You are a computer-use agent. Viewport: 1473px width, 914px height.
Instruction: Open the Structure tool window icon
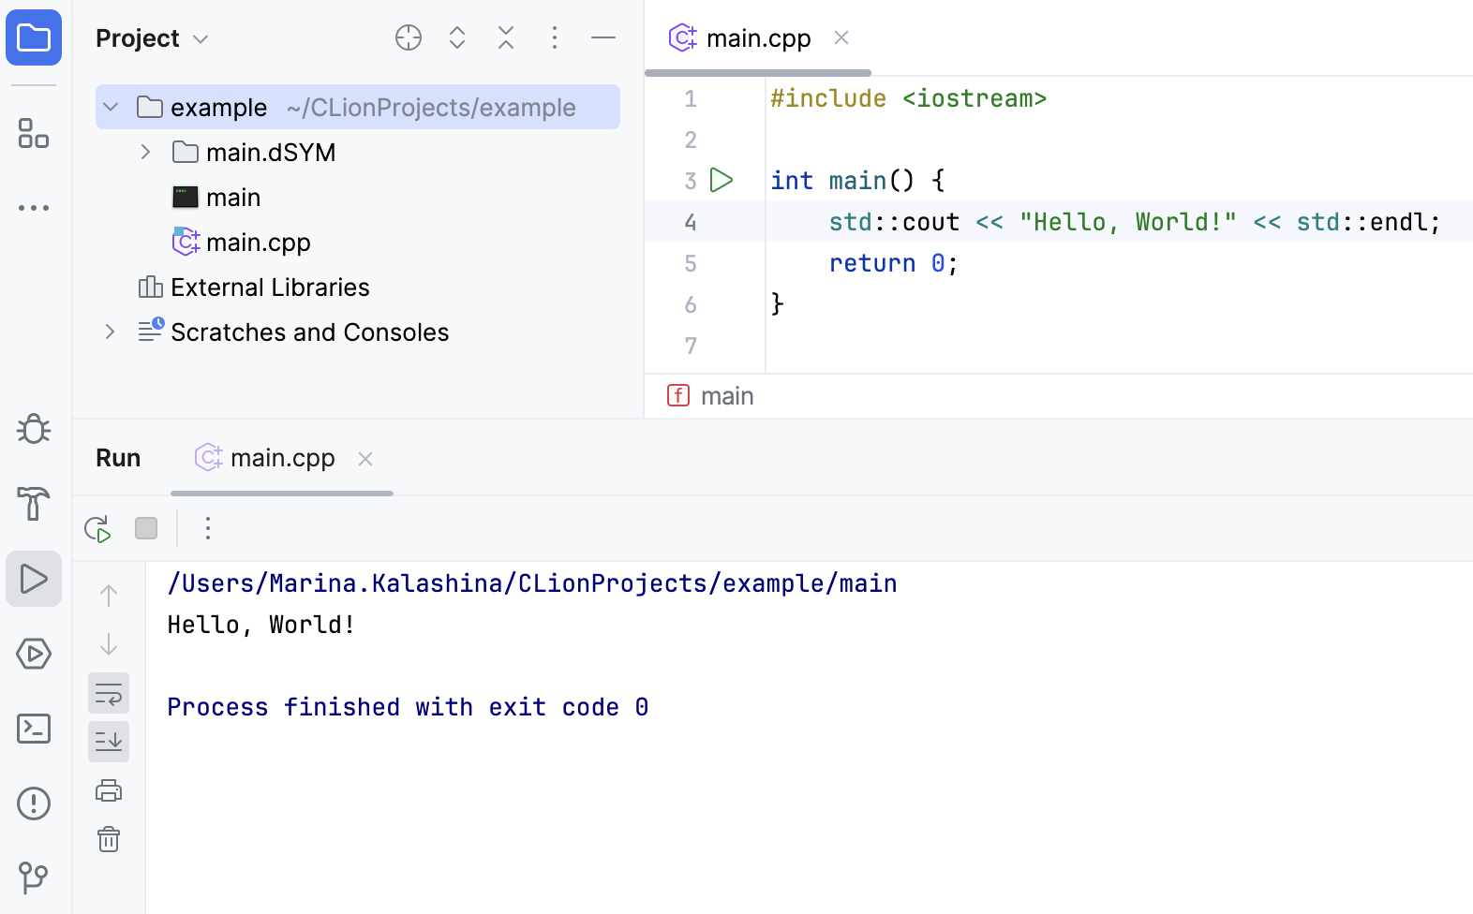point(34,133)
